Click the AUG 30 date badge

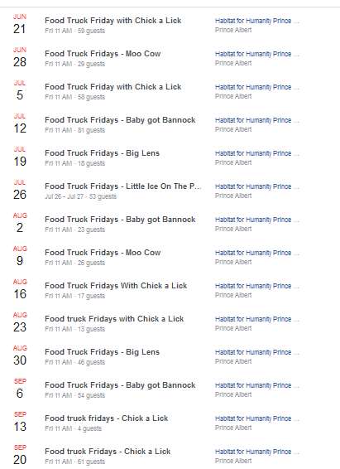click(20, 355)
